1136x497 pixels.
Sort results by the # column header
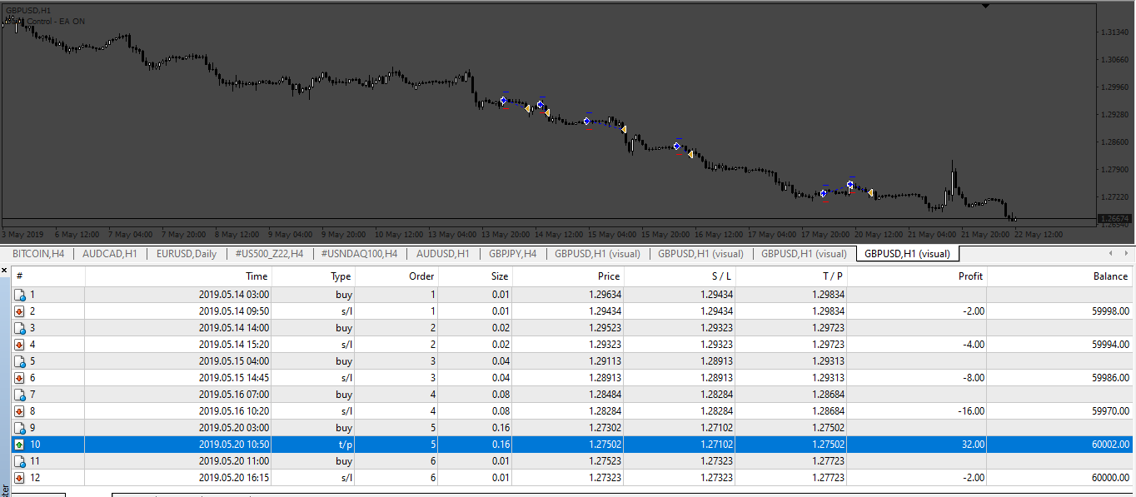coord(47,276)
